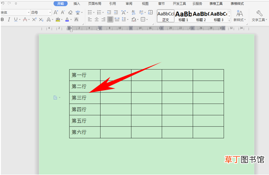This screenshot has width=269, height=175.
Task: Expand the strikethrough options dropdown arrow
Action: pos(29,20)
